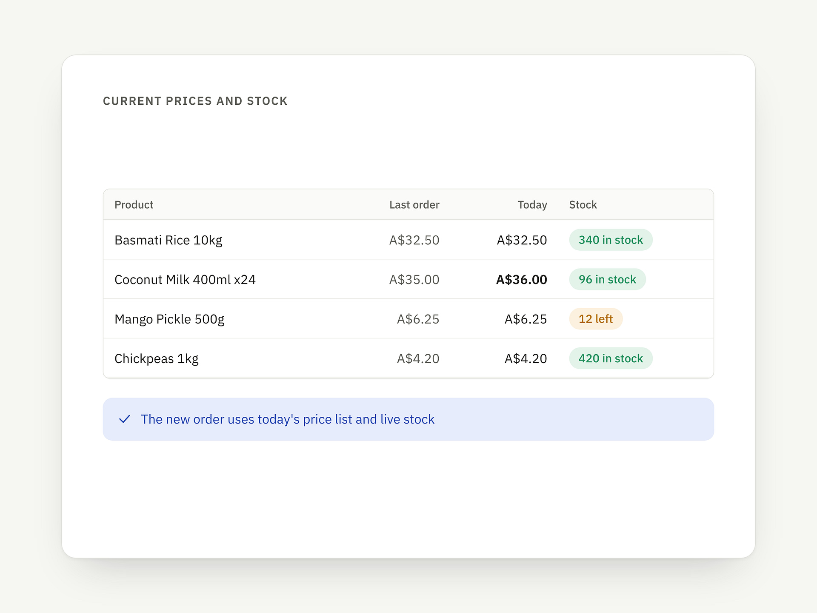Click the 96 in stock badge
817x613 pixels.
point(607,279)
